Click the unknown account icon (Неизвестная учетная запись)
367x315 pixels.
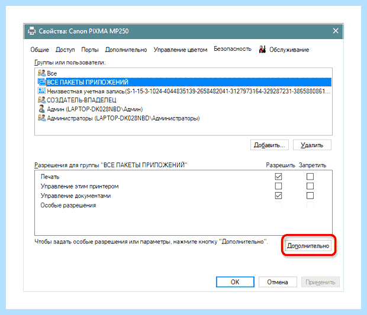41,91
